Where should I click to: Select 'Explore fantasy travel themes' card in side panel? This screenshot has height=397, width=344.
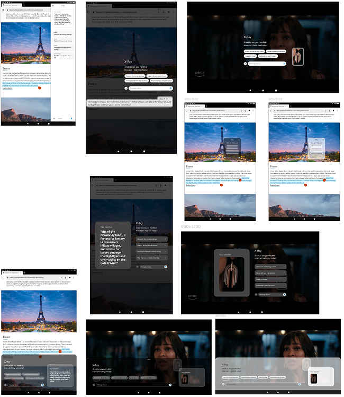tap(63, 40)
